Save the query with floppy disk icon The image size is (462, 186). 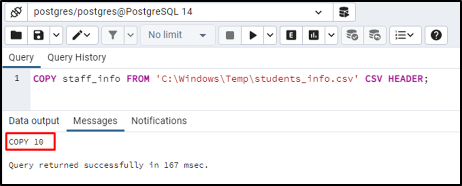39,35
